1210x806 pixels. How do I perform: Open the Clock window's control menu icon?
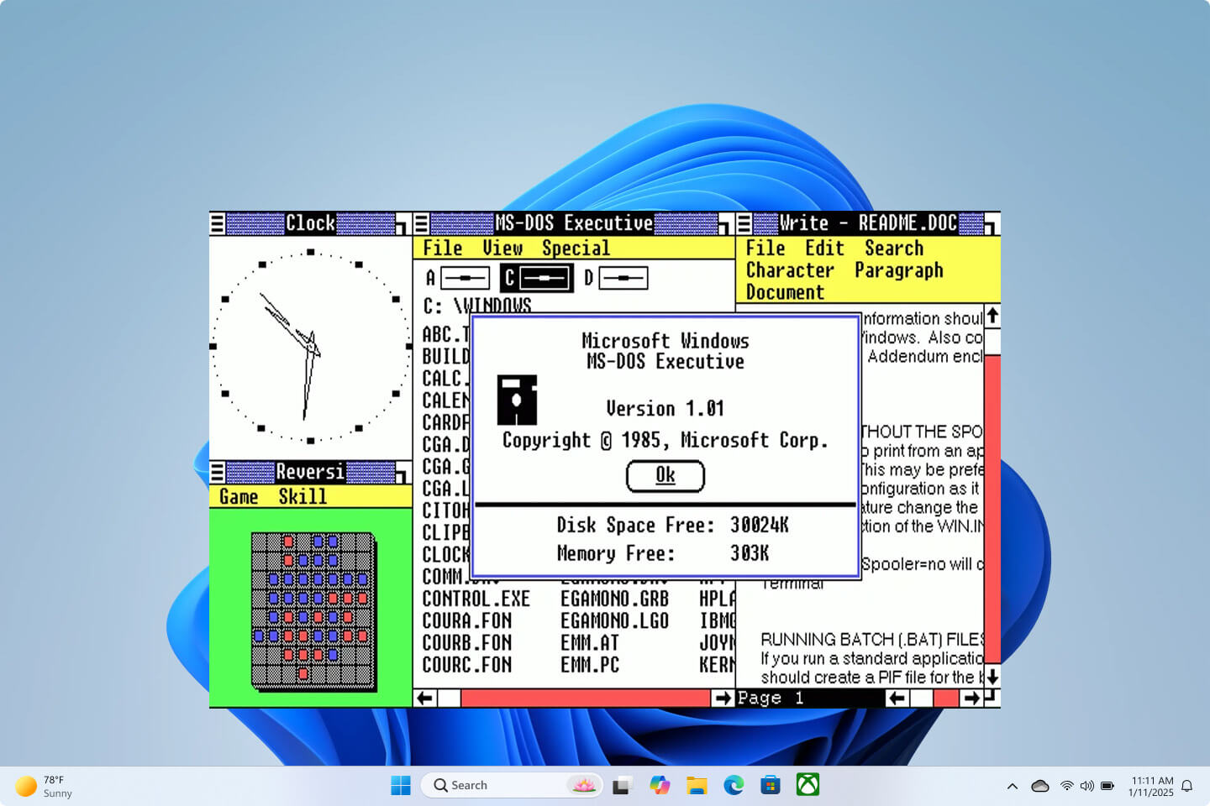point(218,222)
